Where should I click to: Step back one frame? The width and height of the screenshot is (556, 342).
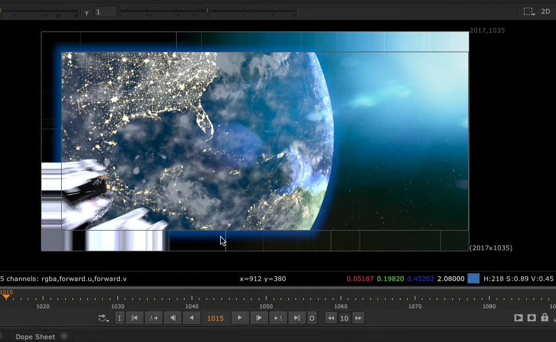tap(173, 318)
